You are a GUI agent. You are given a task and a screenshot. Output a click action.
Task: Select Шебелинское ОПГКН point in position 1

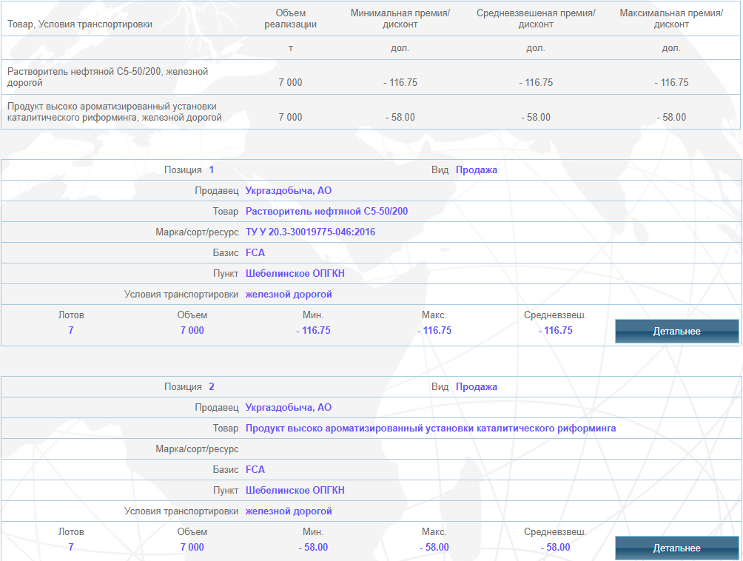[295, 274]
